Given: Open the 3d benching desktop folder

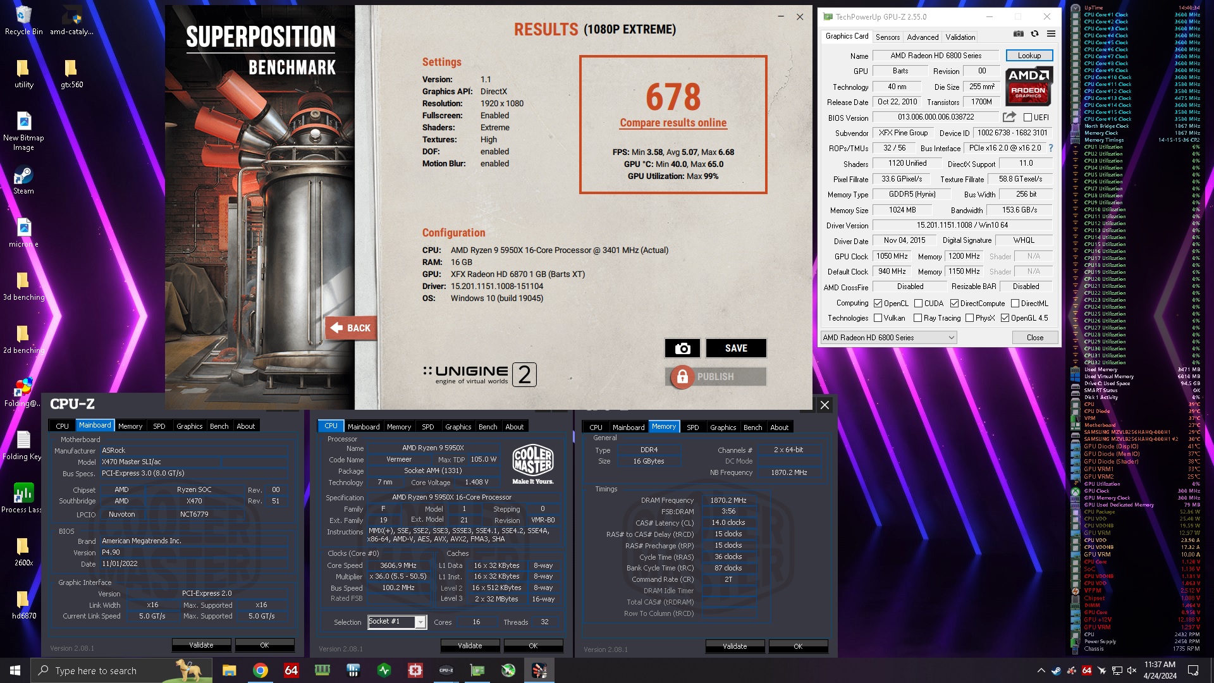Looking at the screenshot, I should pyautogui.click(x=23, y=286).
